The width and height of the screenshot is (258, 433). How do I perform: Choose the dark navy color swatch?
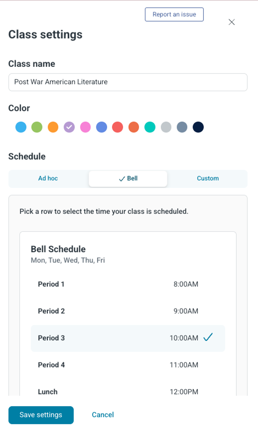pos(198,127)
